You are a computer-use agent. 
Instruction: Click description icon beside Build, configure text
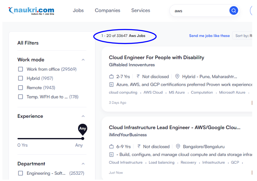(111, 154)
